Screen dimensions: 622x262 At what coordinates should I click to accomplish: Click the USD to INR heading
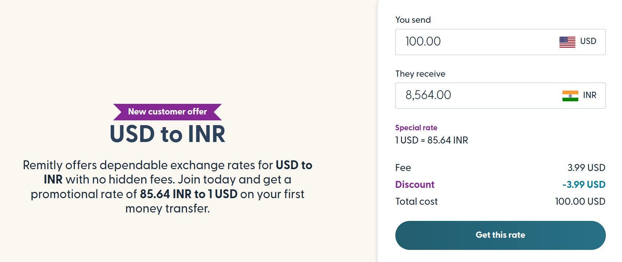point(167,134)
